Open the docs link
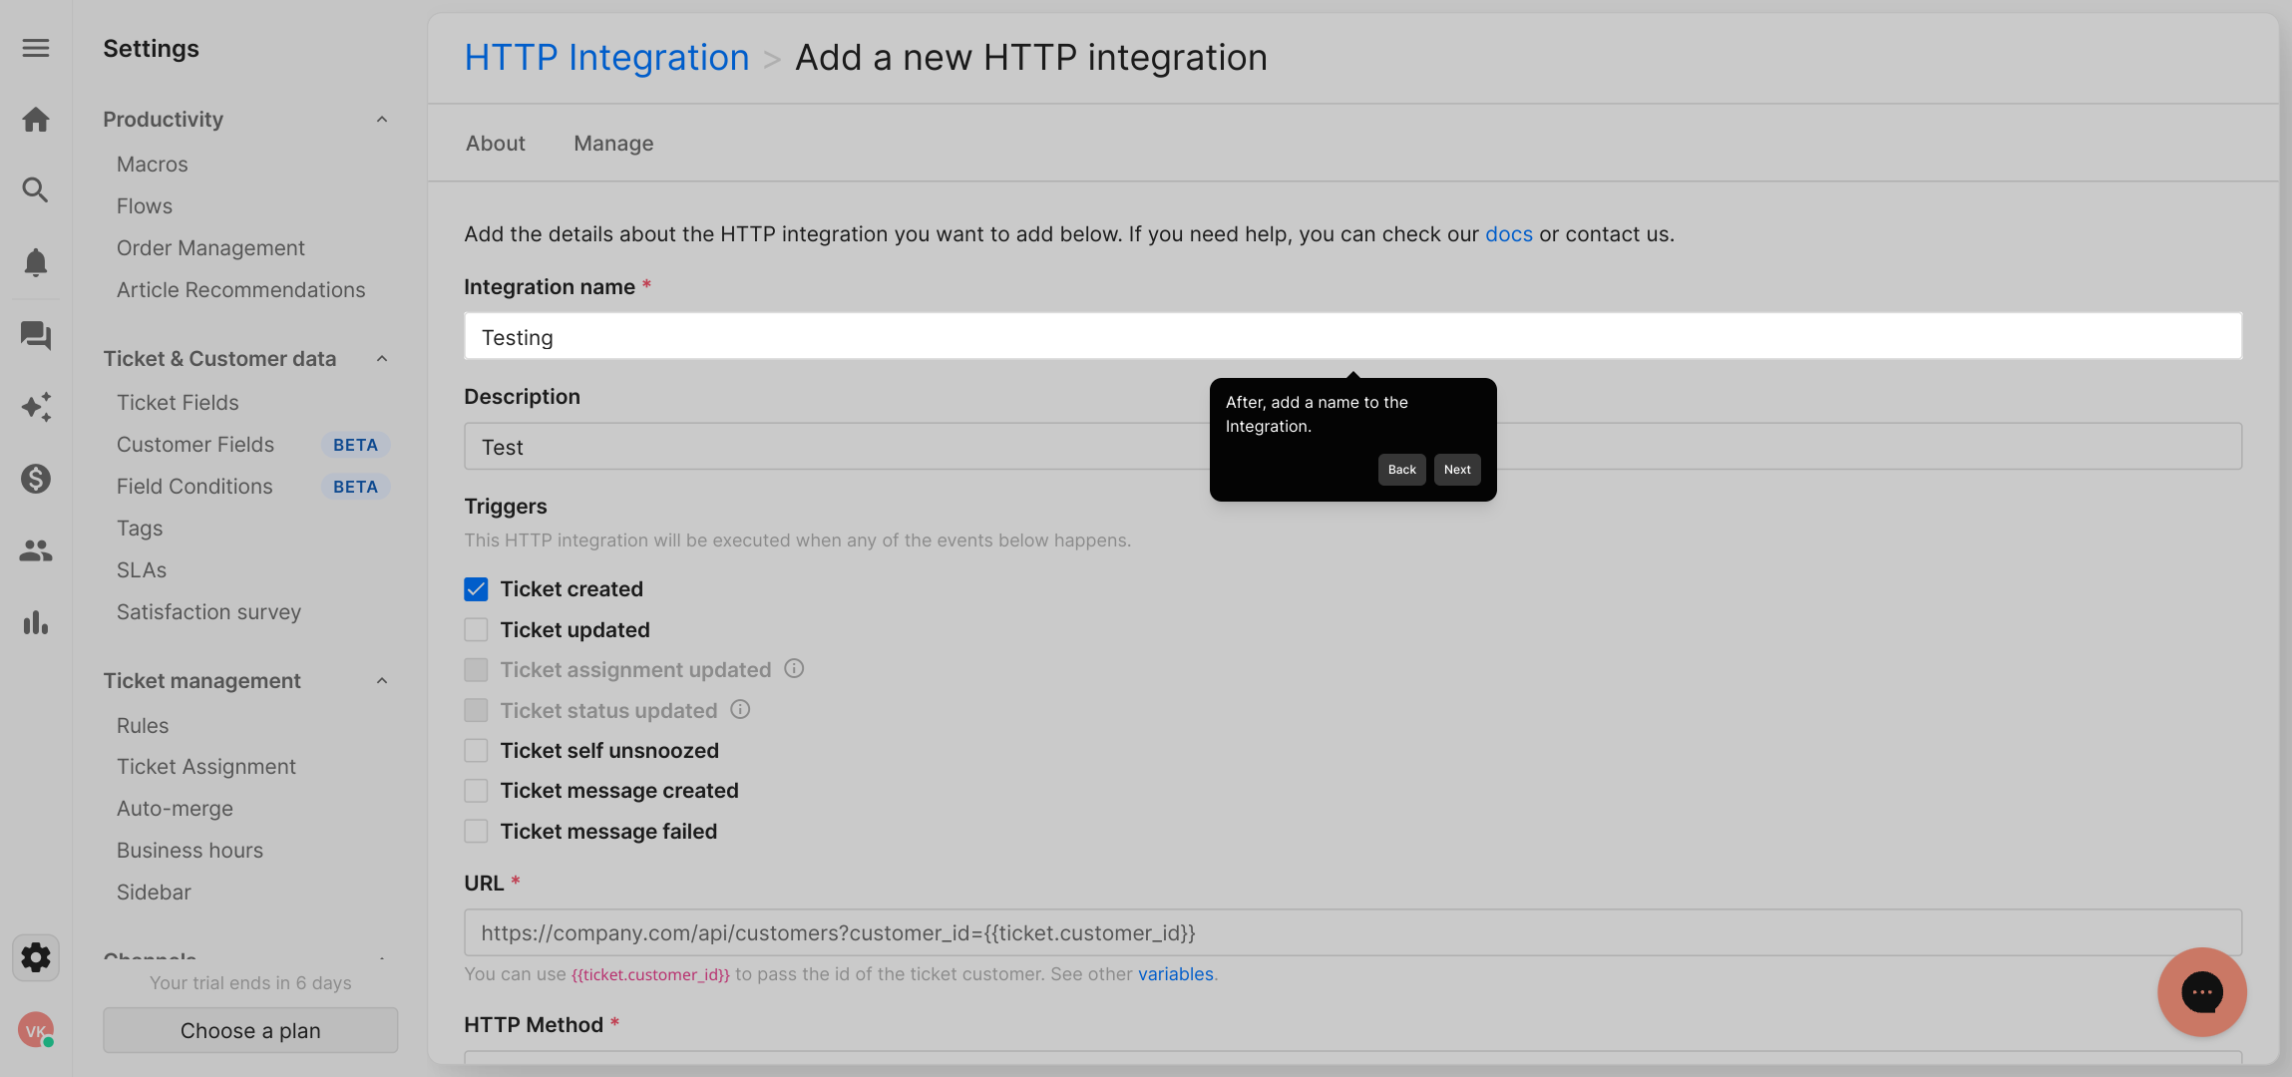 (1509, 234)
